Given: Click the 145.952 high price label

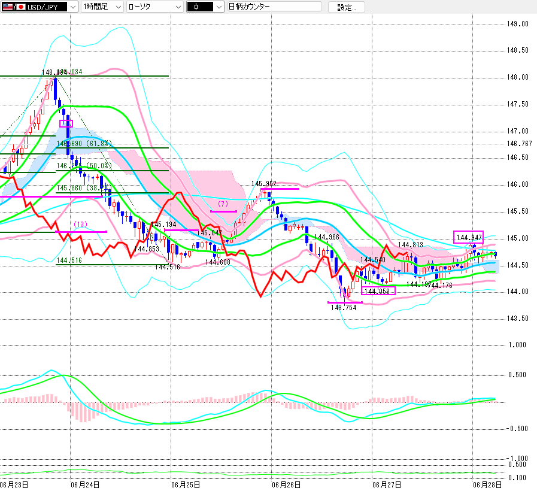Looking at the screenshot, I should pyautogui.click(x=263, y=184).
